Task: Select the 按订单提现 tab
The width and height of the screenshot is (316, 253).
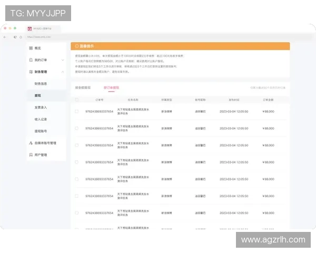Action: [111, 88]
